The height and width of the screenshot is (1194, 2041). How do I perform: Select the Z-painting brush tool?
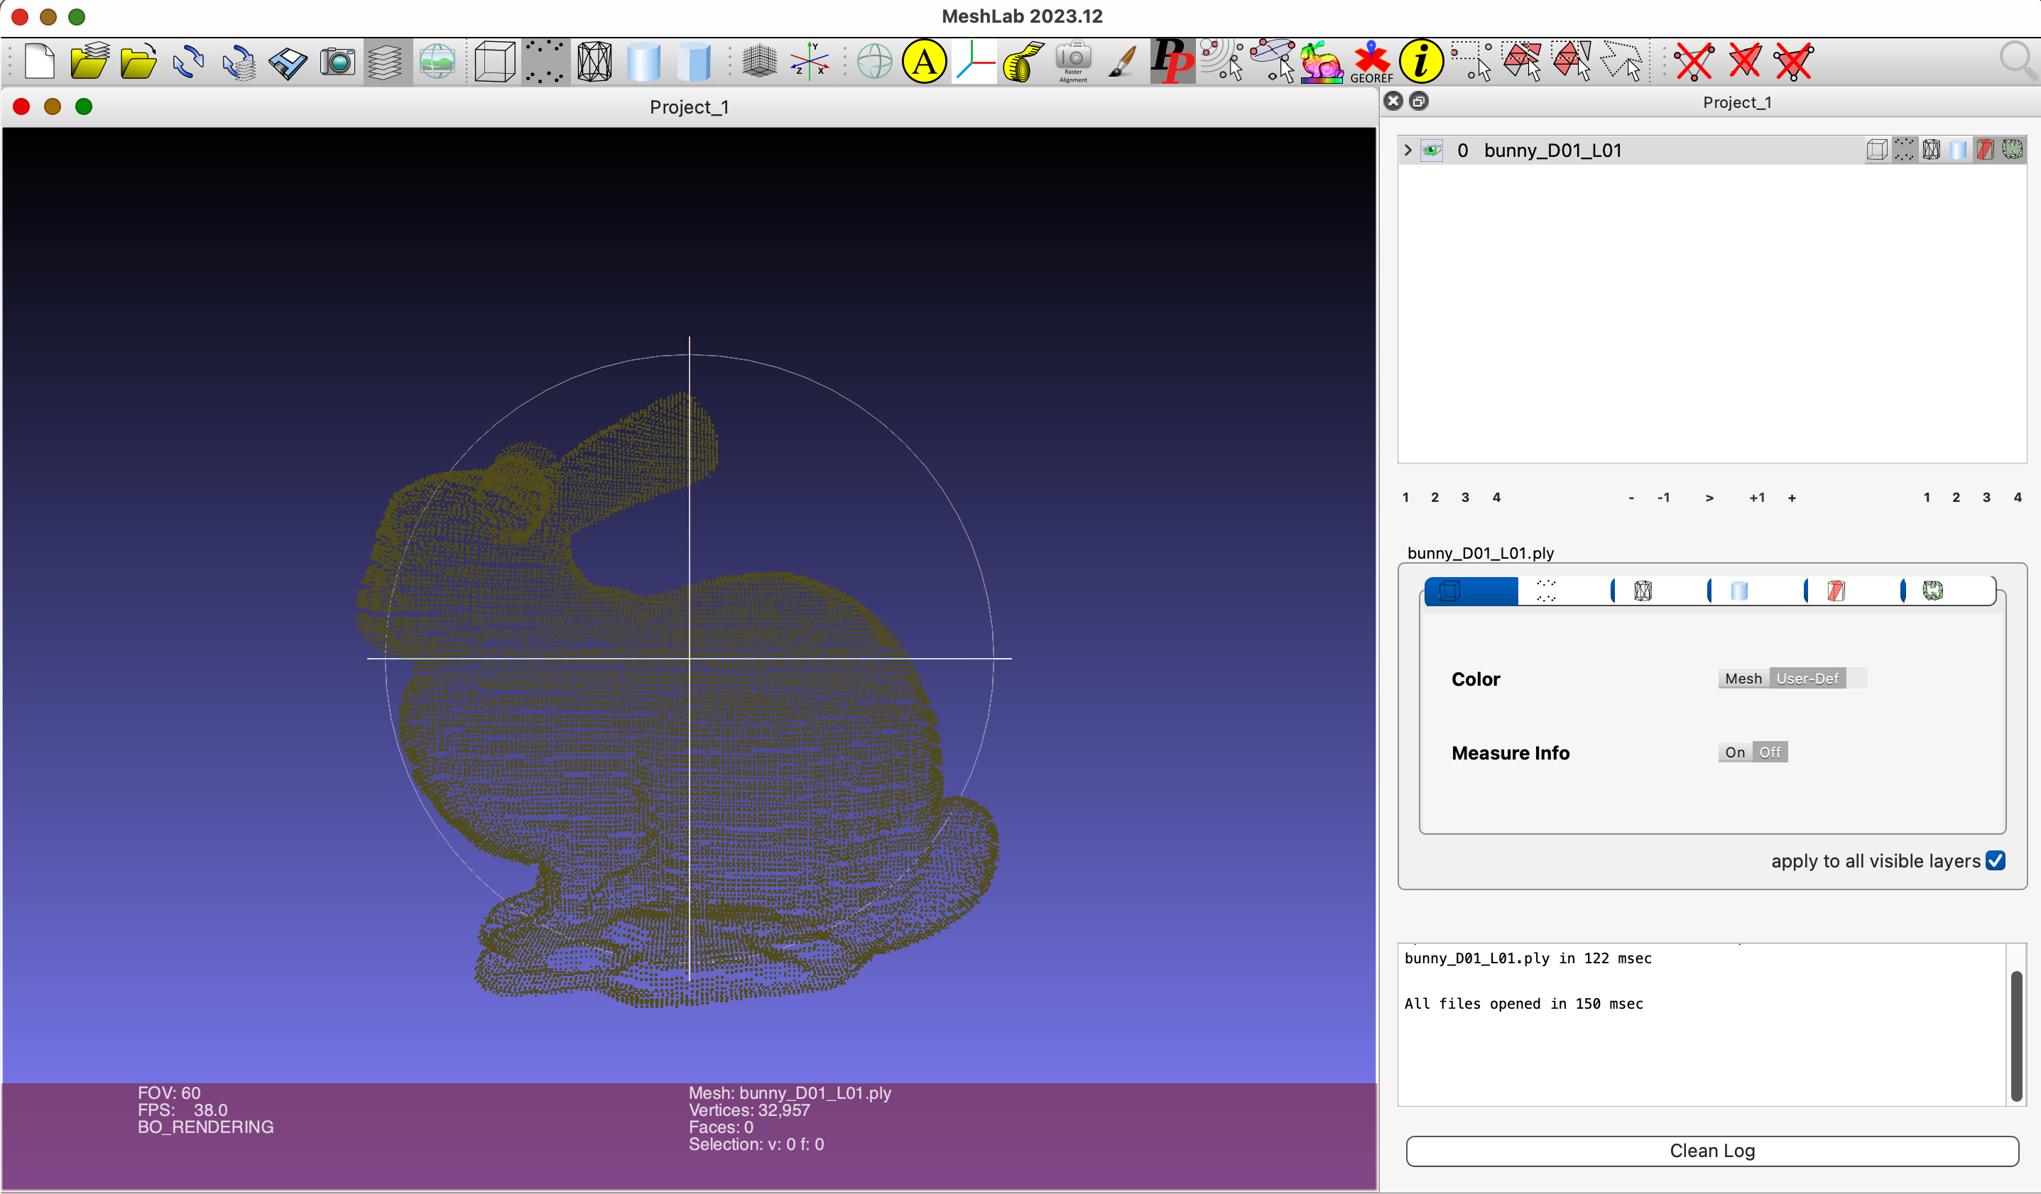[x=1123, y=62]
